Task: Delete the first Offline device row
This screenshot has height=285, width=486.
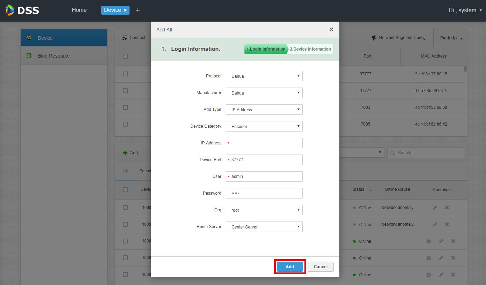Action: pos(447,208)
